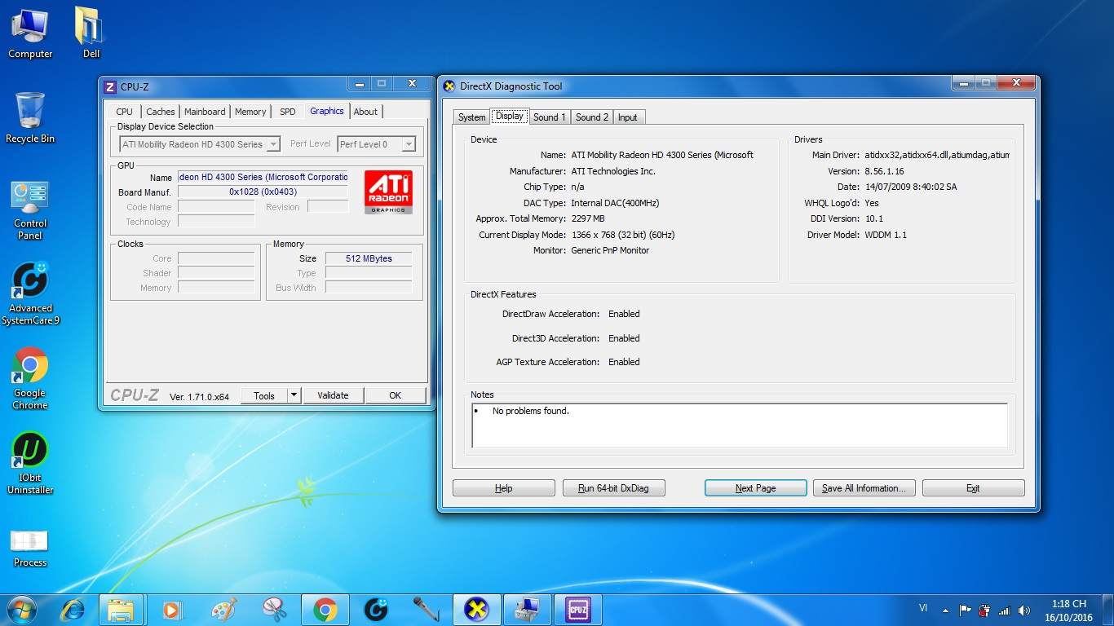This screenshot has width=1114, height=626.
Task: Switch to CPU-Z taskbar button
Action: point(577,610)
